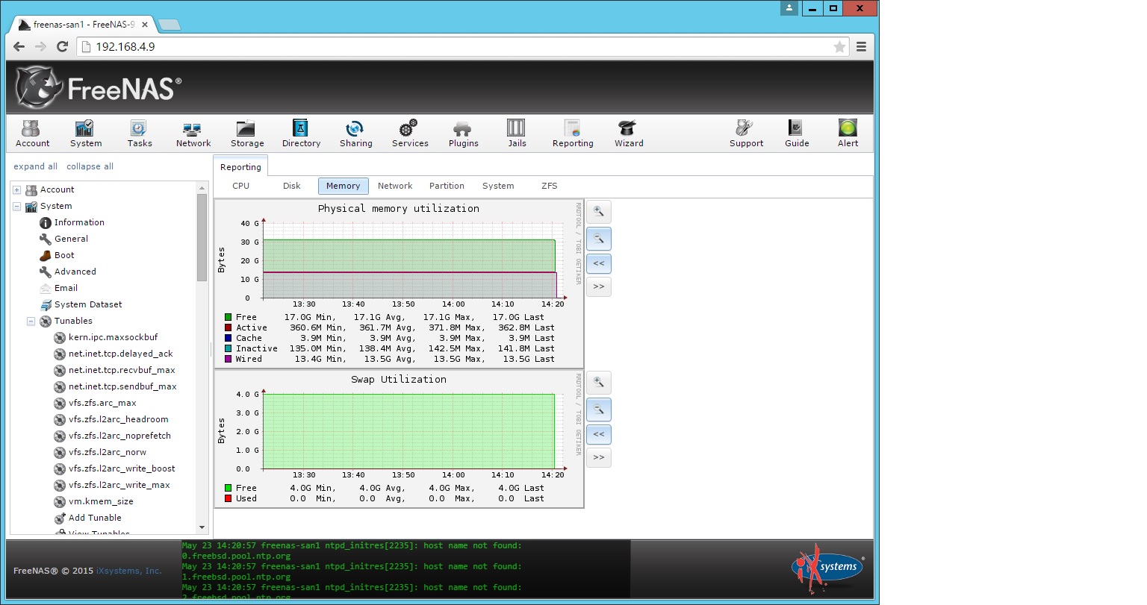
Task: Collapse the Tunables tree node
Action: [x=31, y=322]
